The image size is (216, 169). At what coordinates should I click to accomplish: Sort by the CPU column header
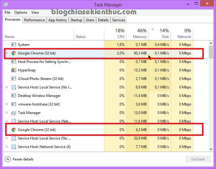[115, 33]
